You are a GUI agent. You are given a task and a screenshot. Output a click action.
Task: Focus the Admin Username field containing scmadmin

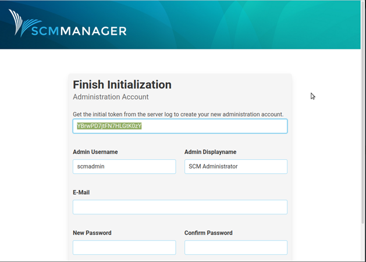(124, 166)
